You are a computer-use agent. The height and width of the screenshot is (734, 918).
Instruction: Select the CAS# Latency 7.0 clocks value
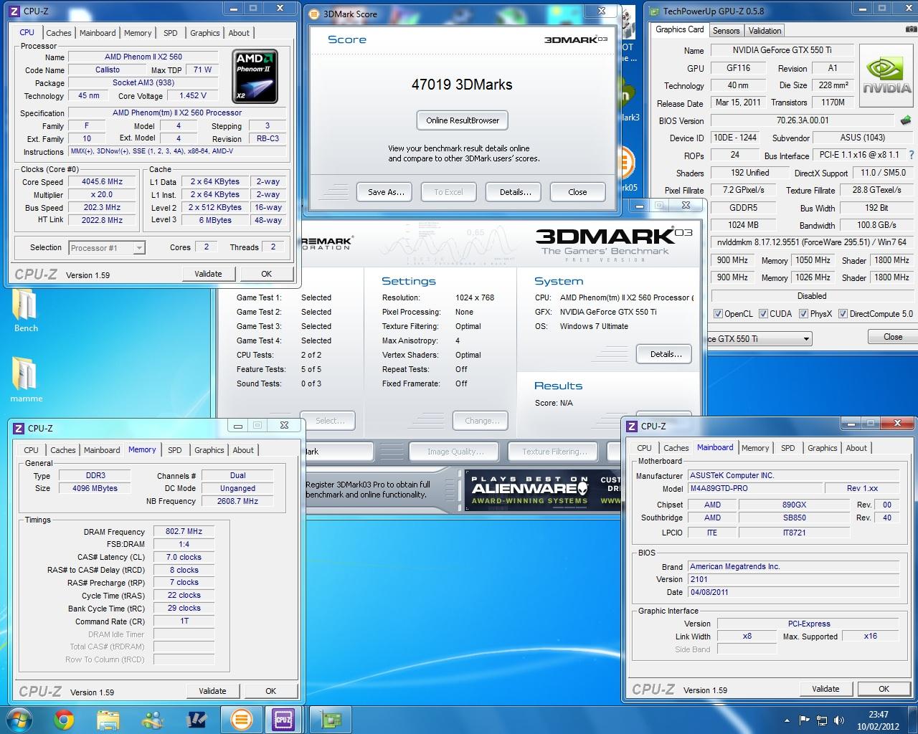[x=184, y=557]
